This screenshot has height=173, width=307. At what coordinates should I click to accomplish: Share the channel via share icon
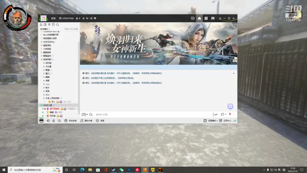click(x=91, y=18)
